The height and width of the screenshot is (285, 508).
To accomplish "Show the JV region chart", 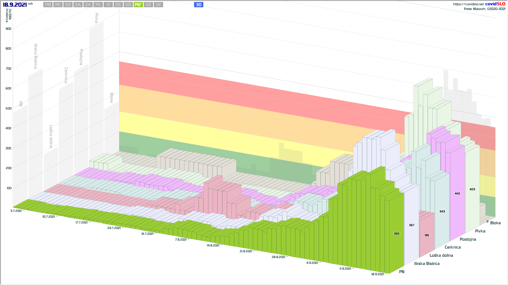I will click(108, 5).
